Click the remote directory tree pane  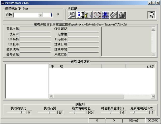(27, 81)
